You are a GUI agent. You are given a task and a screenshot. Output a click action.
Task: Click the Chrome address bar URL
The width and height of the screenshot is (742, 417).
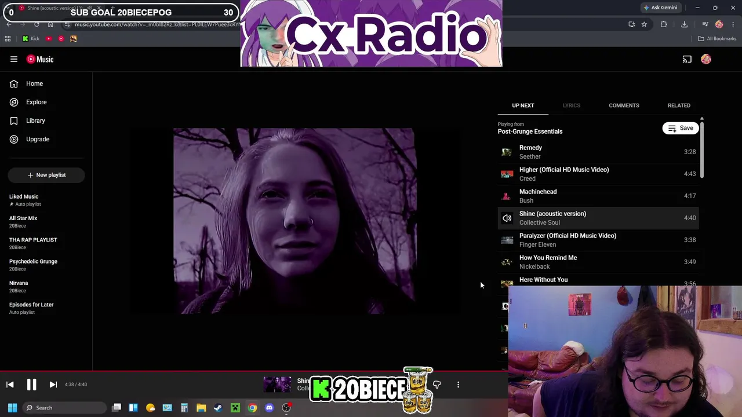(x=157, y=24)
